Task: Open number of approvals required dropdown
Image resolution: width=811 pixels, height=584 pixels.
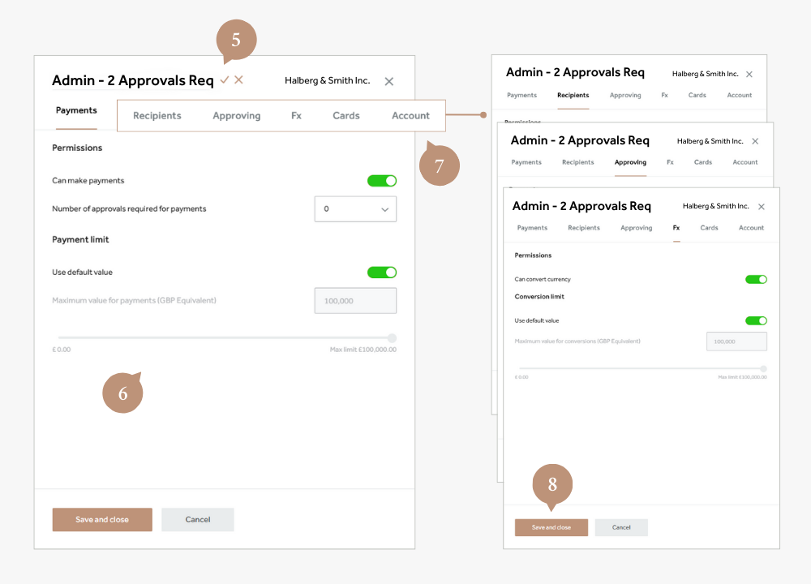Action: (355, 209)
